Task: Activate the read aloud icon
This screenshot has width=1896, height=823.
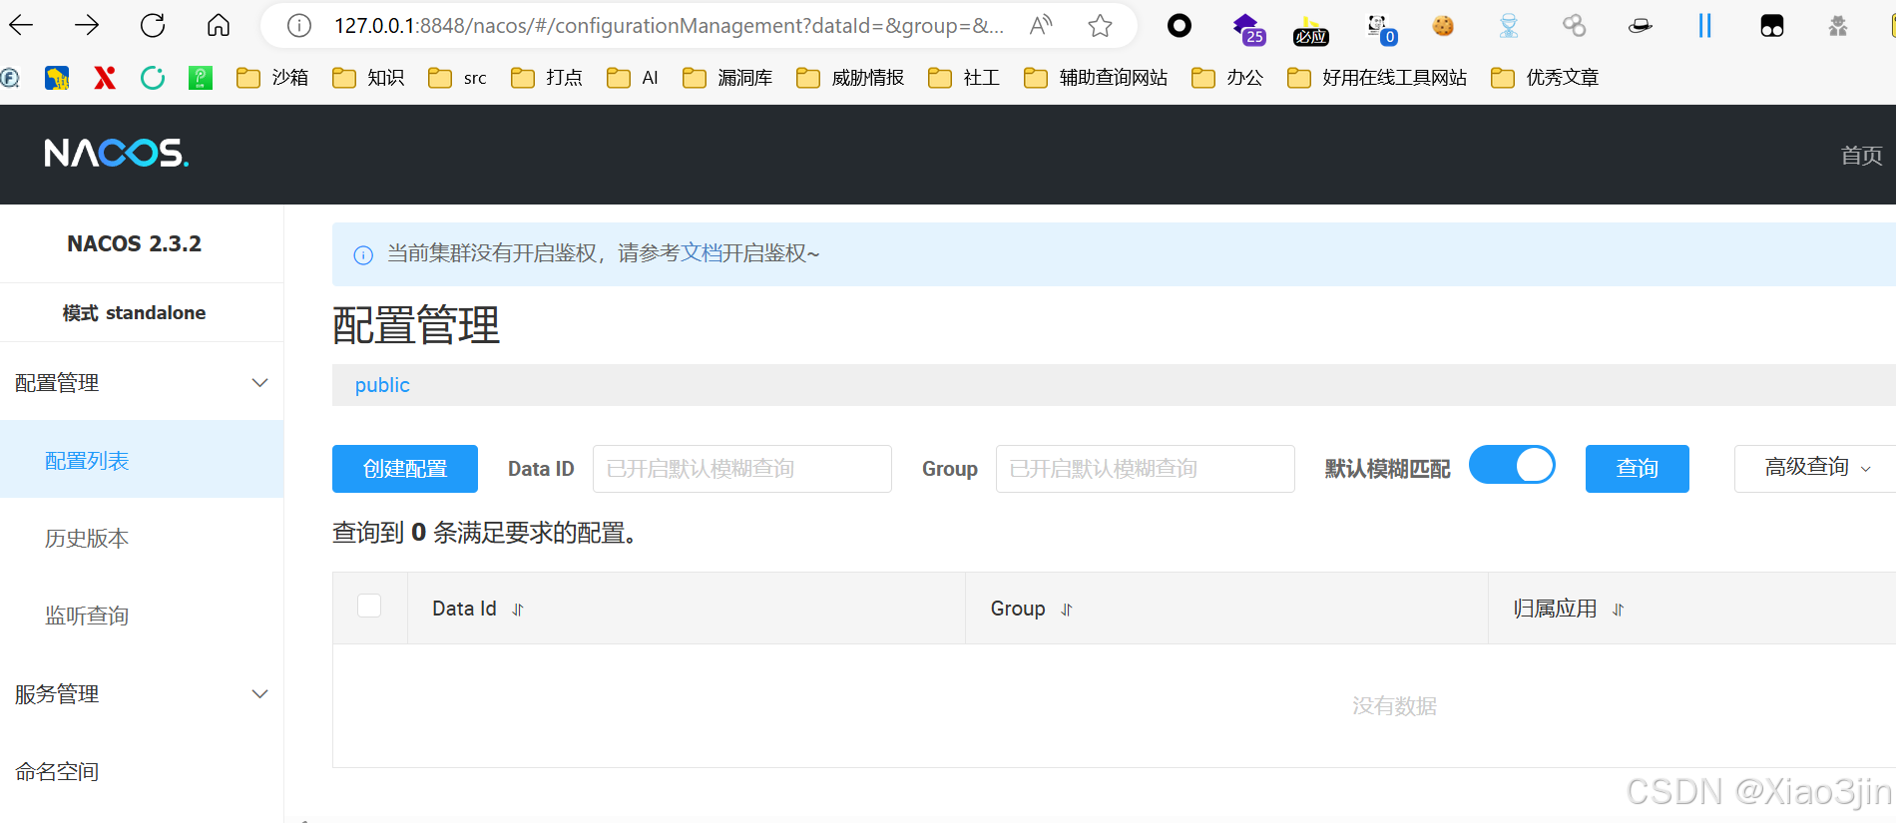Action: click(1041, 26)
